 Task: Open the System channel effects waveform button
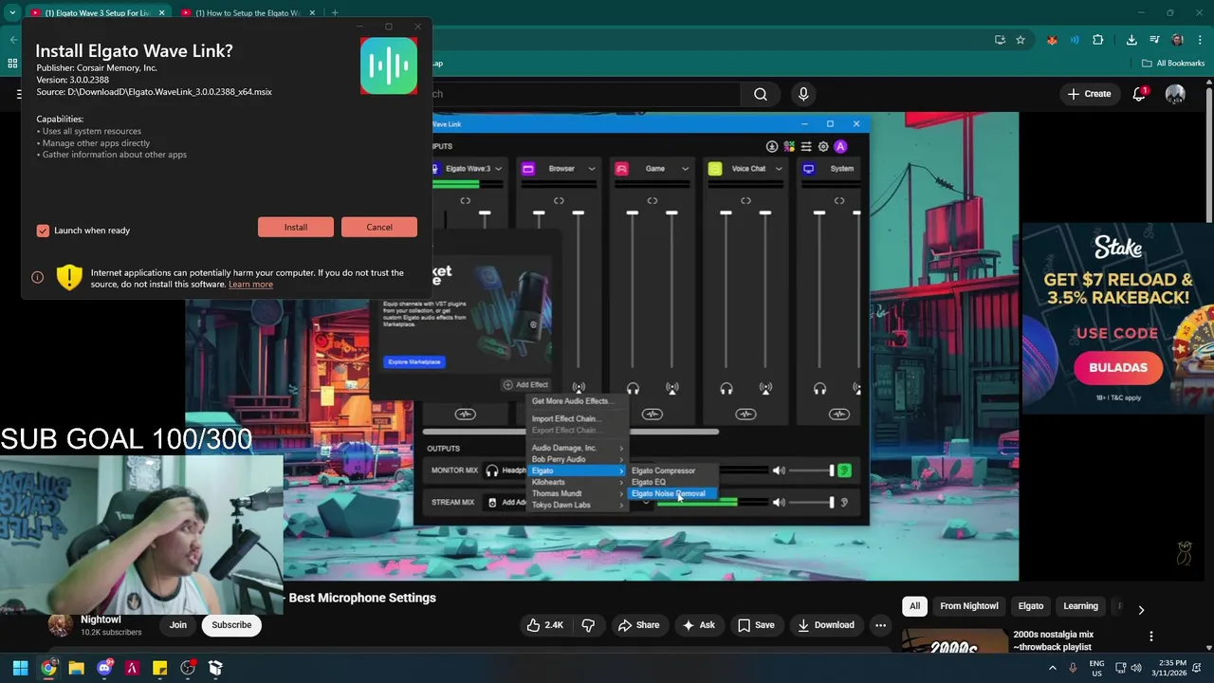(838, 414)
